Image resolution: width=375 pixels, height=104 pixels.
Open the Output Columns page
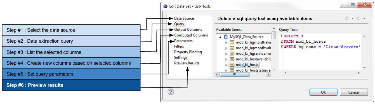coord(188,30)
